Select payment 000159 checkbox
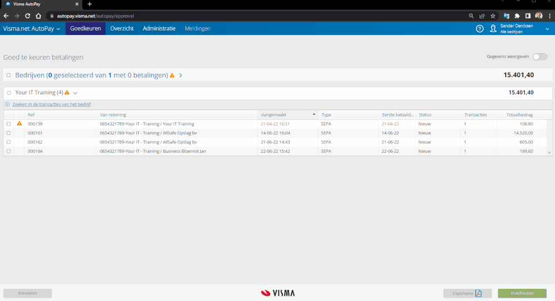555x301 pixels. [8, 124]
